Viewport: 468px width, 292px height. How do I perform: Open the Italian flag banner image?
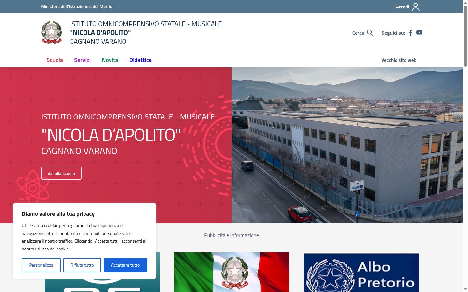coord(231,272)
